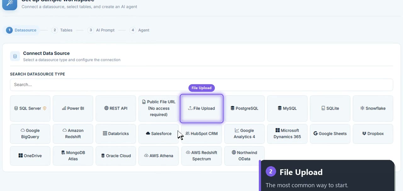403x191 pixels.
Task: Click the Oracle Cloud database icon
Action: click(103, 156)
